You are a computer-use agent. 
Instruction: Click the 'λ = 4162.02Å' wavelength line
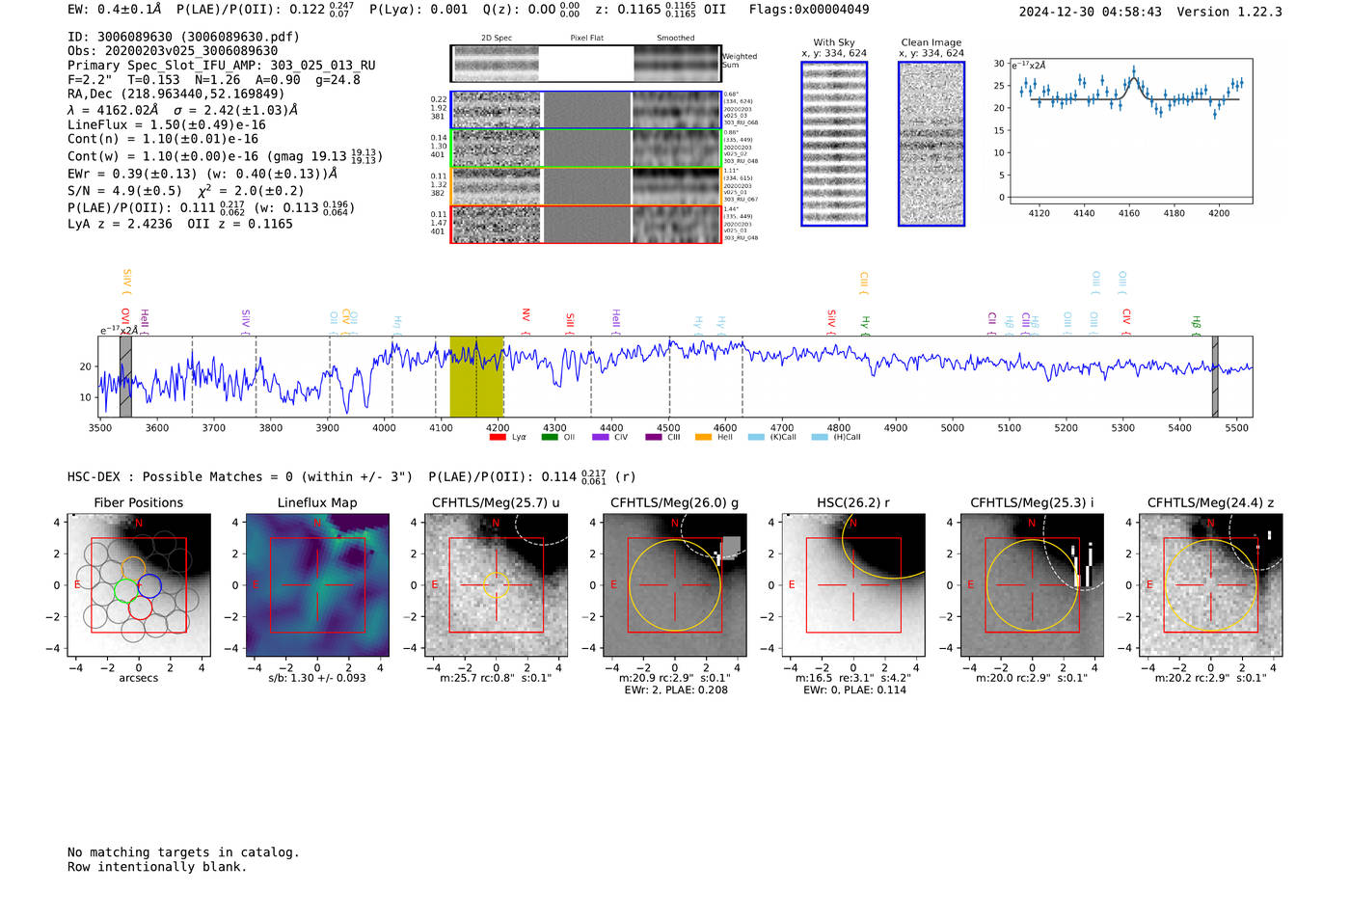tap(114, 110)
